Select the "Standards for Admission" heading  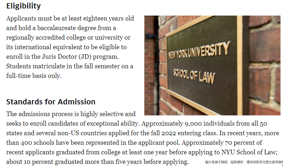click(51, 102)
